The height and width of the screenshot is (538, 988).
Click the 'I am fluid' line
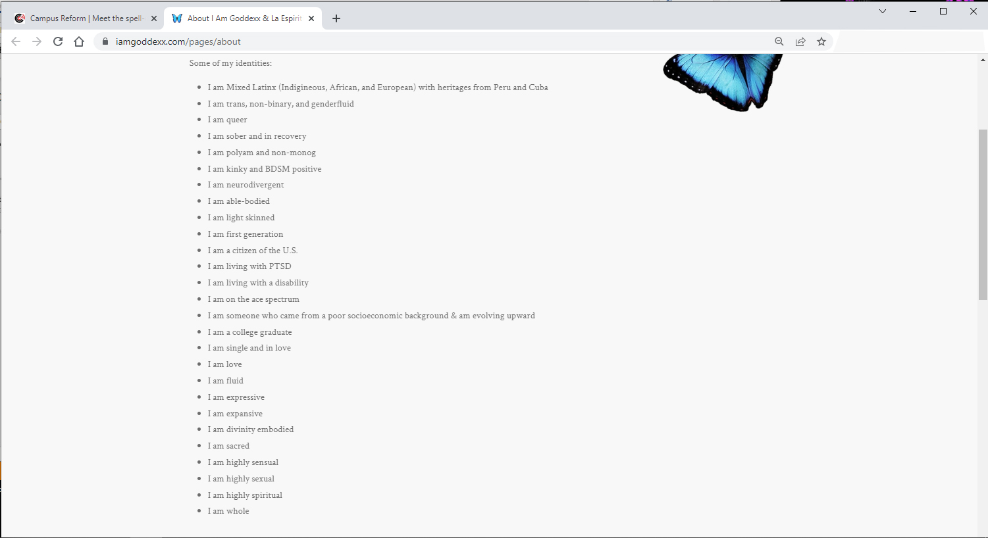pyautogui.click(x=226, y=381)
